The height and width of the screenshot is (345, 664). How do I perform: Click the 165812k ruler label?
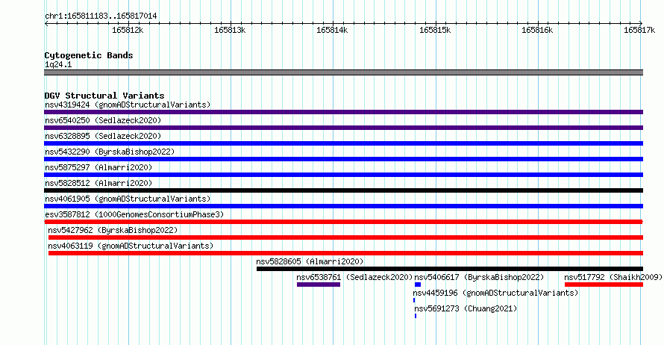pyautogui.click(x=128, y=30)
